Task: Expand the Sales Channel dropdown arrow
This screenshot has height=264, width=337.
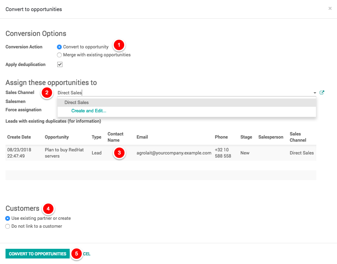Action: (315, 93)
